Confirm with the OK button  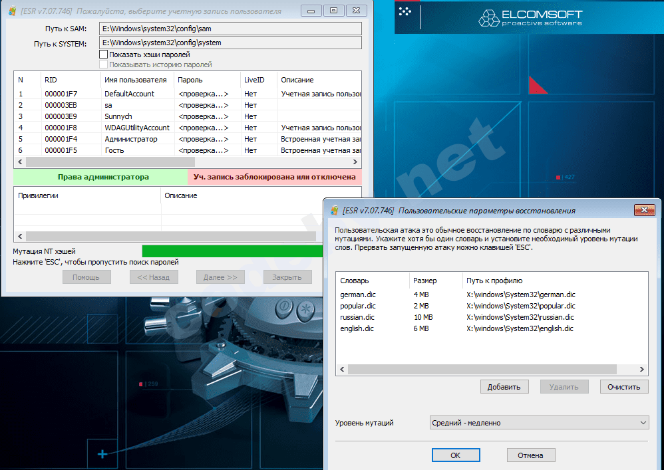(x=455, y=455)
